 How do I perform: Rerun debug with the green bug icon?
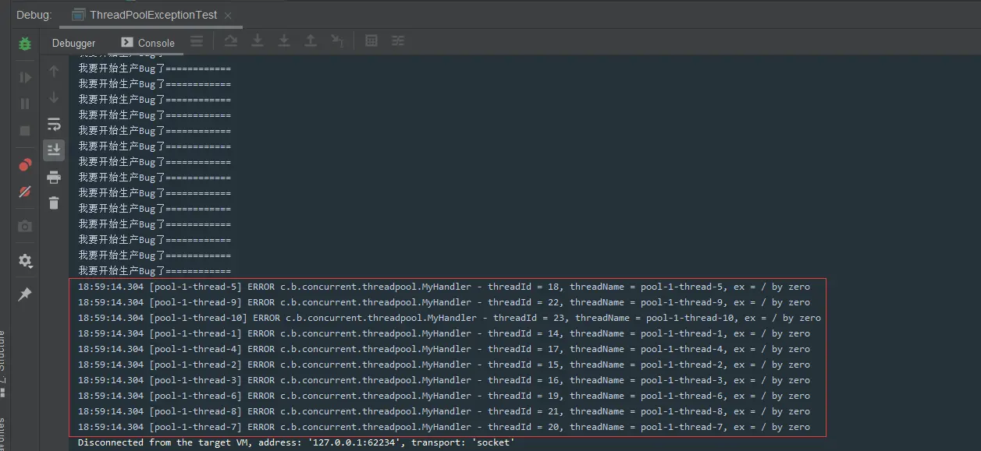[x=25, y=44]
